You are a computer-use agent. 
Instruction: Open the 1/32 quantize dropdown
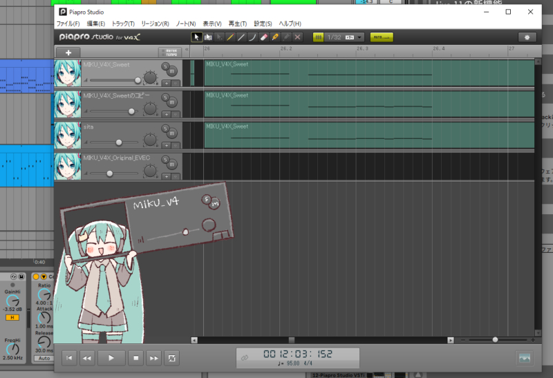coord(344,37)
